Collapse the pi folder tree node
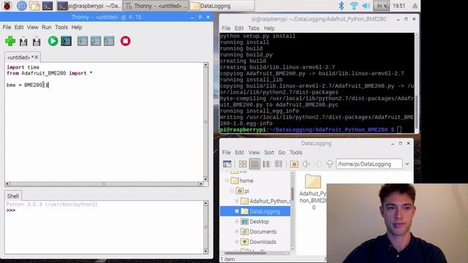The height and width of the screenshot is (263, 468). click(x=232, y=191)
